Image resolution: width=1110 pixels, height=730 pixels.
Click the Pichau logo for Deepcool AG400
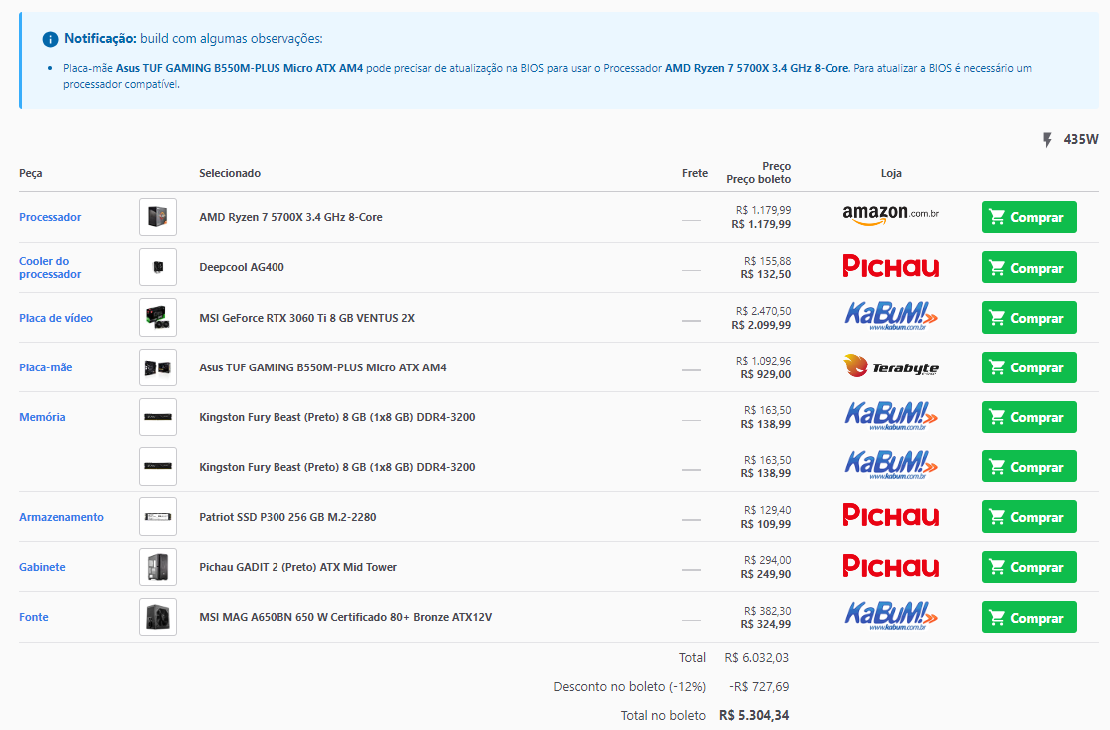[891, 267]
